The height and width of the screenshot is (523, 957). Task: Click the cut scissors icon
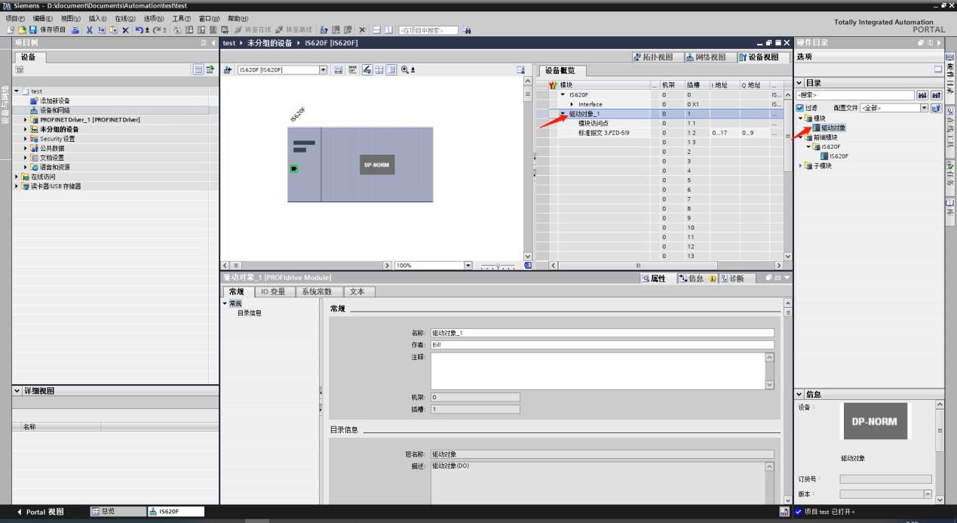click(90, 30)
